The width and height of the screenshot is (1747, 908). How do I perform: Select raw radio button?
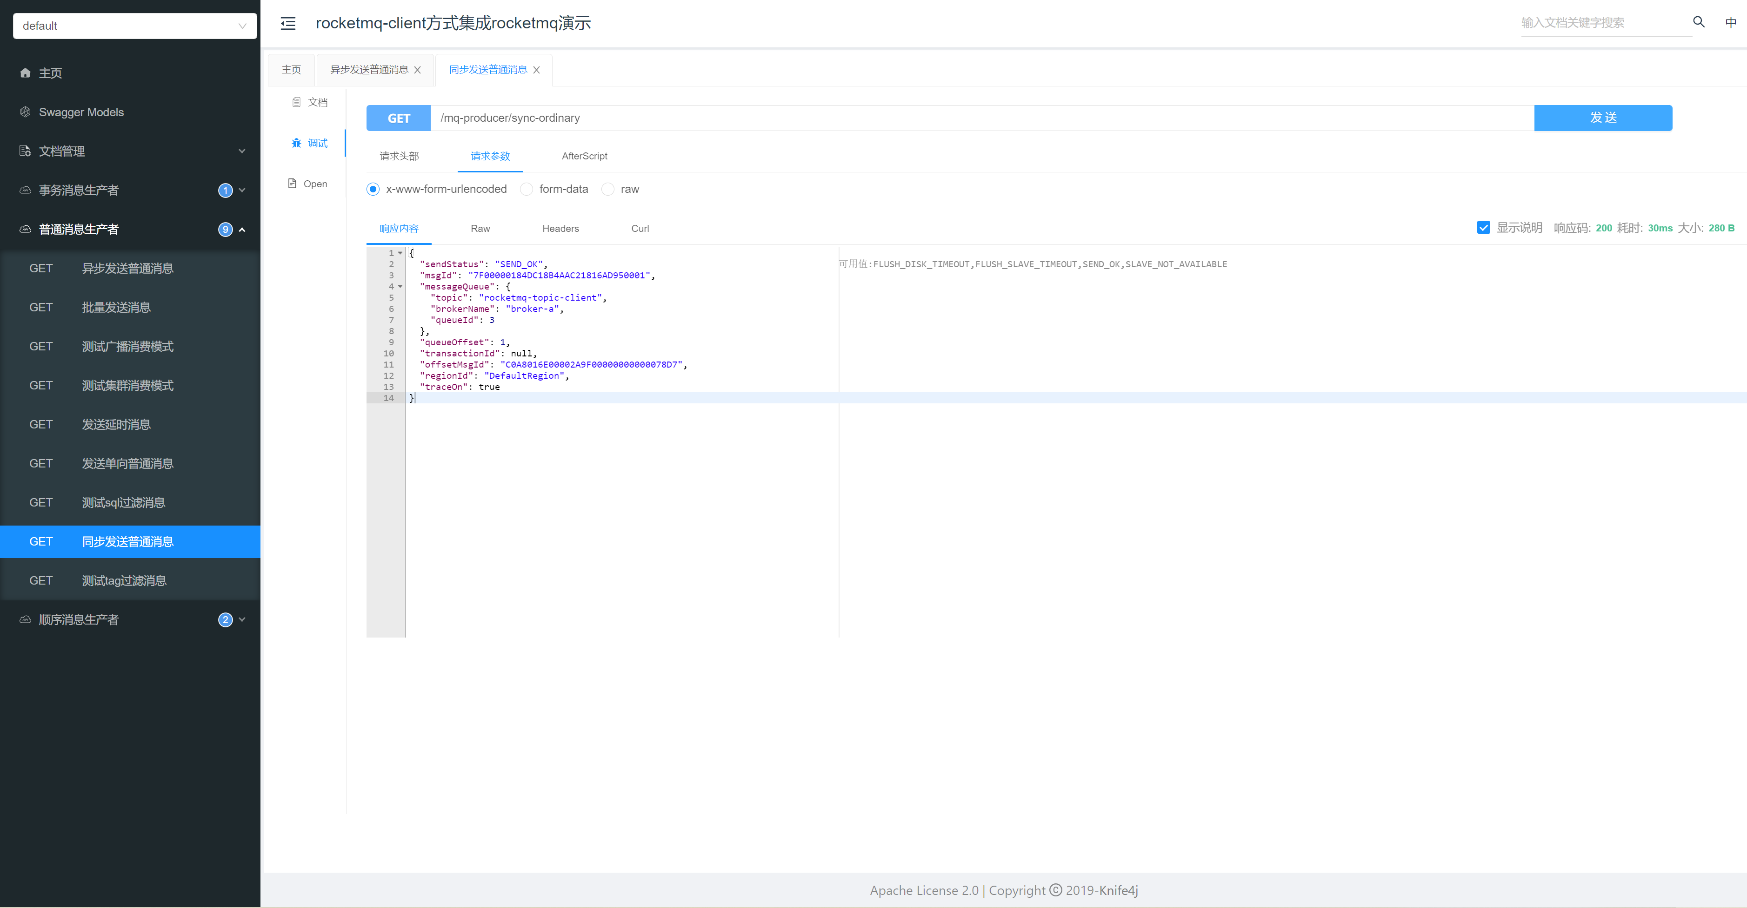point(607,189)
